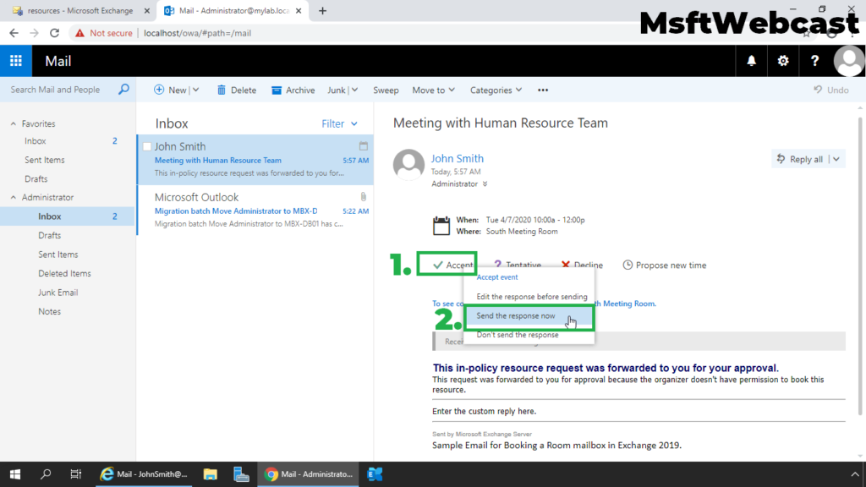Open the Move to dropdown
The height and width of the screenshot is (487, 866).
434,90
